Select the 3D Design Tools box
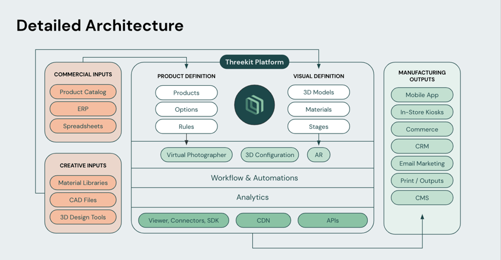This screenshot has height=260, width=501. pyautogui.click(x=83, y=217)
